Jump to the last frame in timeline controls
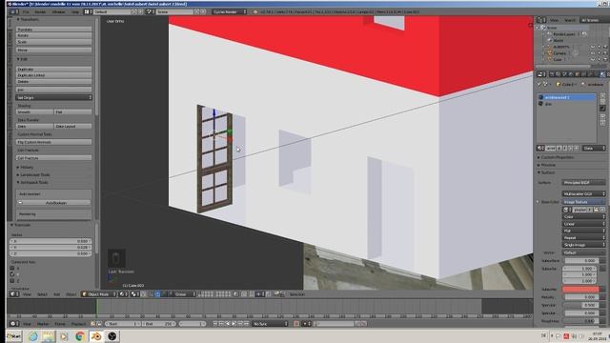The width and height of the screenshot is (610, 343). 246,324
